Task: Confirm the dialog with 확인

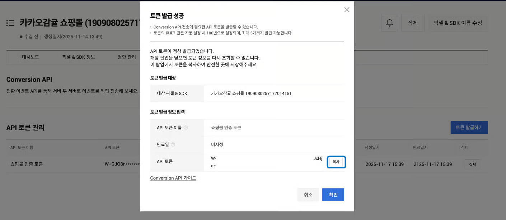Action: point(333,195)
